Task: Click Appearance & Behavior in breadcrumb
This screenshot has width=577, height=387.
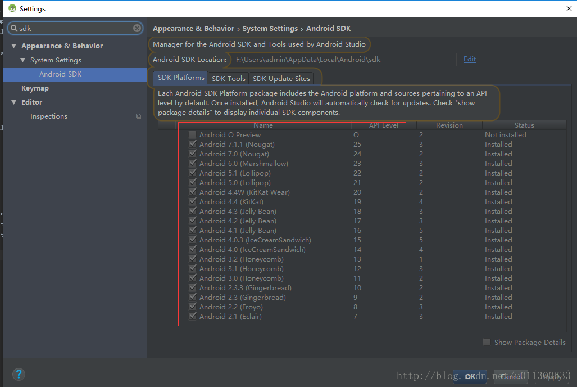Action: (x=193, y=28)
